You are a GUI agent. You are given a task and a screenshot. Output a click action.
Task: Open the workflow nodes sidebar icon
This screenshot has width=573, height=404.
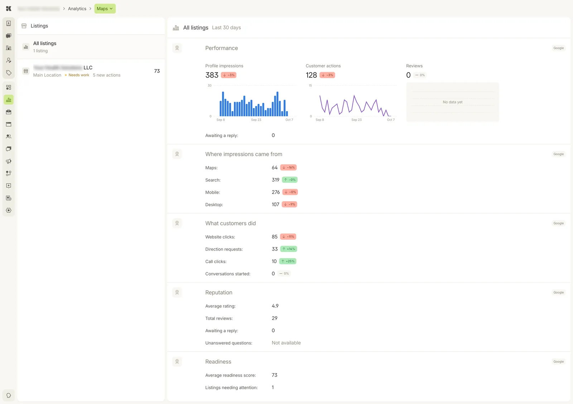click(x=9, y=173)
